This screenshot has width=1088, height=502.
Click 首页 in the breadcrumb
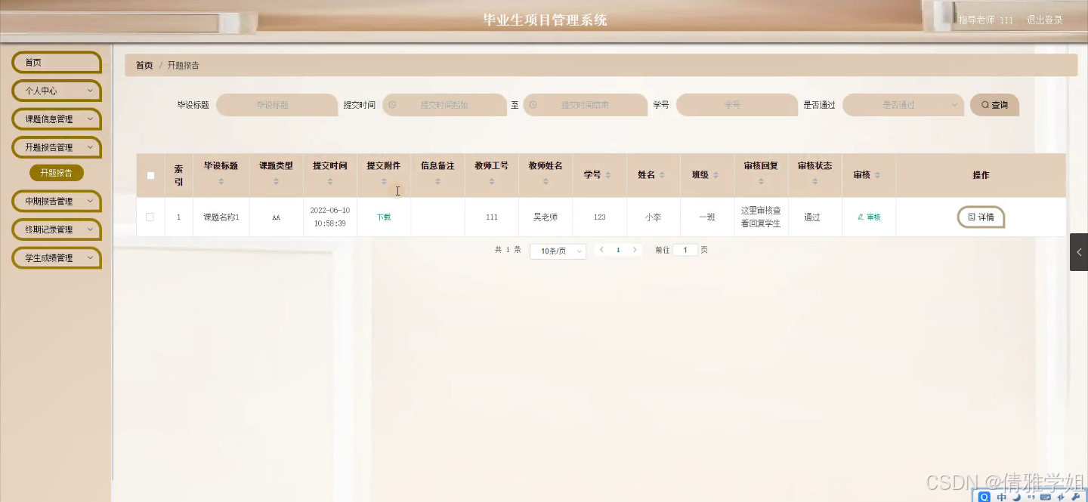click(144, 65)
